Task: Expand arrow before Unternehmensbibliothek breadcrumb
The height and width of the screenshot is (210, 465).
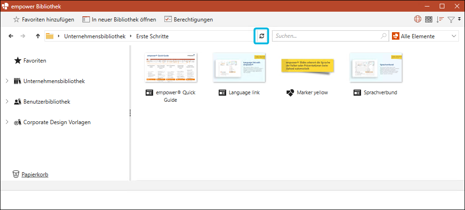Action: tap(59, 36)
